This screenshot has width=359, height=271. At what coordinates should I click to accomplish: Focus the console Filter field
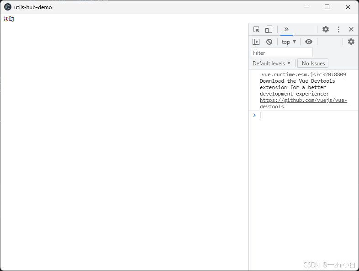pyautogui.click(x=282, y=53)
